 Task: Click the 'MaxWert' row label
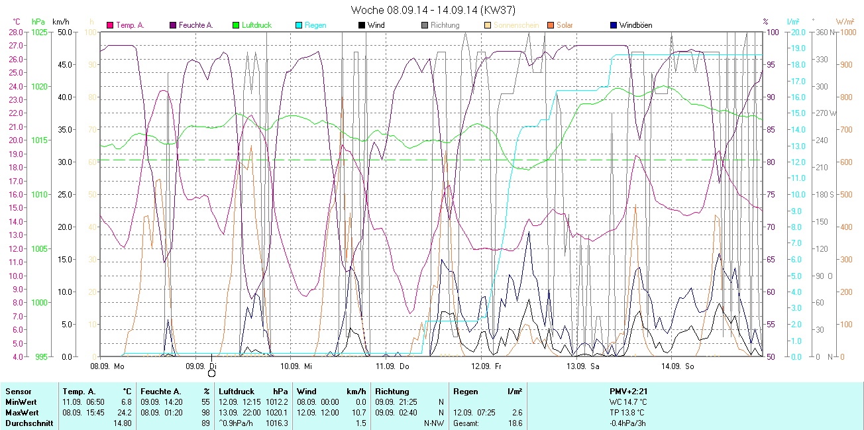[21, 413]
